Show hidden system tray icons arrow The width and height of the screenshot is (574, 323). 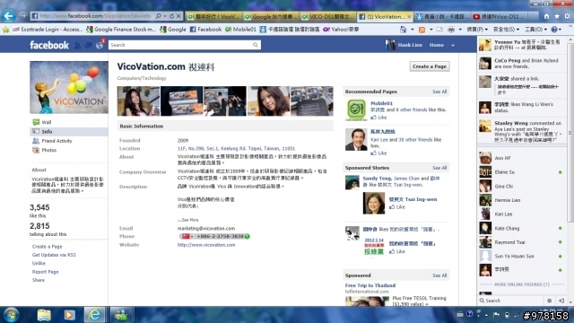(486, 315)
